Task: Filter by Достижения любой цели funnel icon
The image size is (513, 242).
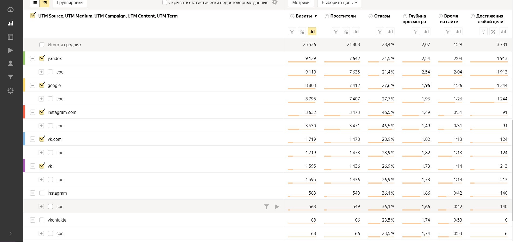Action: (x=483, y=31)
